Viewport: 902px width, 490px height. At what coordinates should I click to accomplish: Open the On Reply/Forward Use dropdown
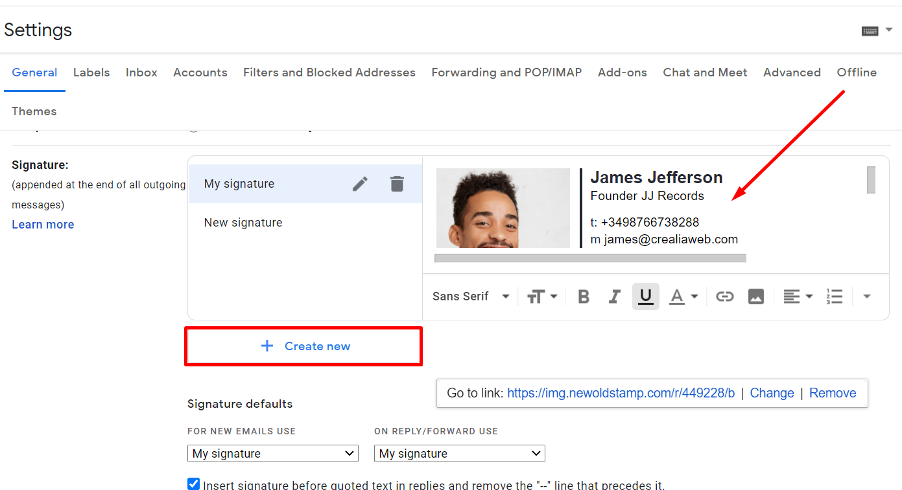[x=460, y=454]
